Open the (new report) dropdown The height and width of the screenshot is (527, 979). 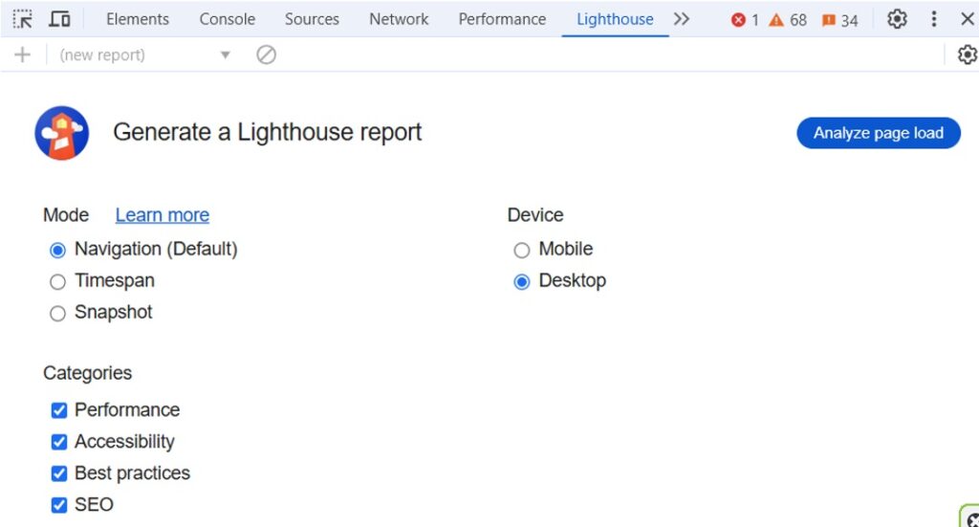pos(145,55)
